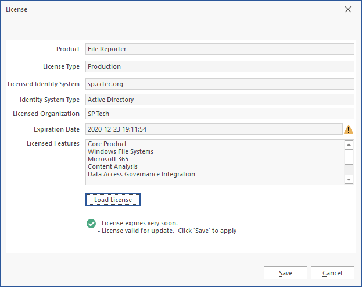This screenshot has width=362, height=287.
Task: Select Content Analysis feature entry
Action: pyautogui.click(x=113, y=166)
